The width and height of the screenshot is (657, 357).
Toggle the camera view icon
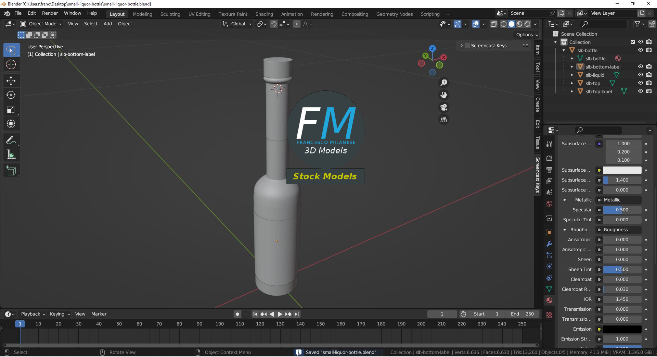tap(444, 107)
